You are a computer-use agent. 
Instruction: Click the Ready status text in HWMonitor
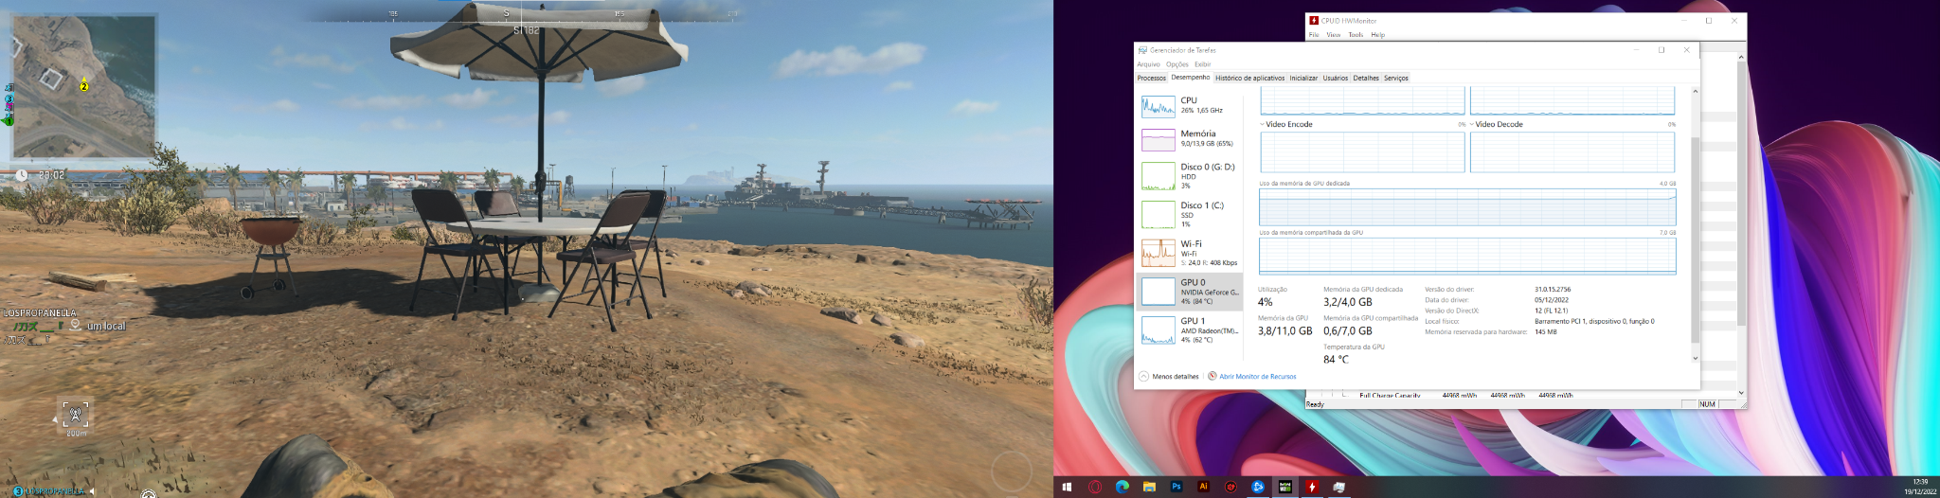(x=1316, y=404)
